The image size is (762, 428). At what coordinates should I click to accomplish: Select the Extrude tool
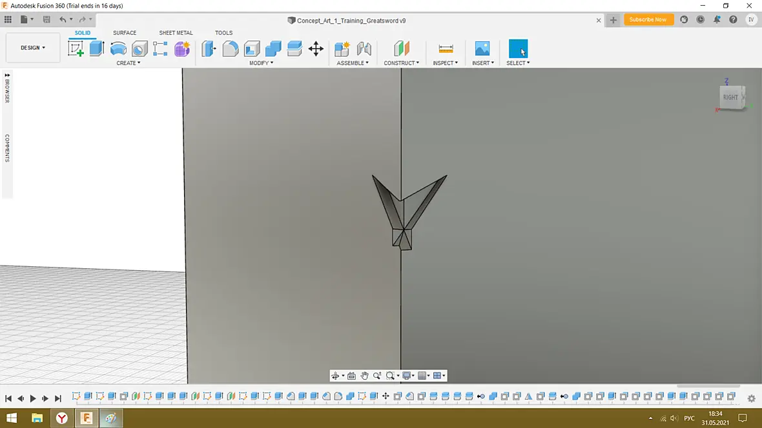97,48
